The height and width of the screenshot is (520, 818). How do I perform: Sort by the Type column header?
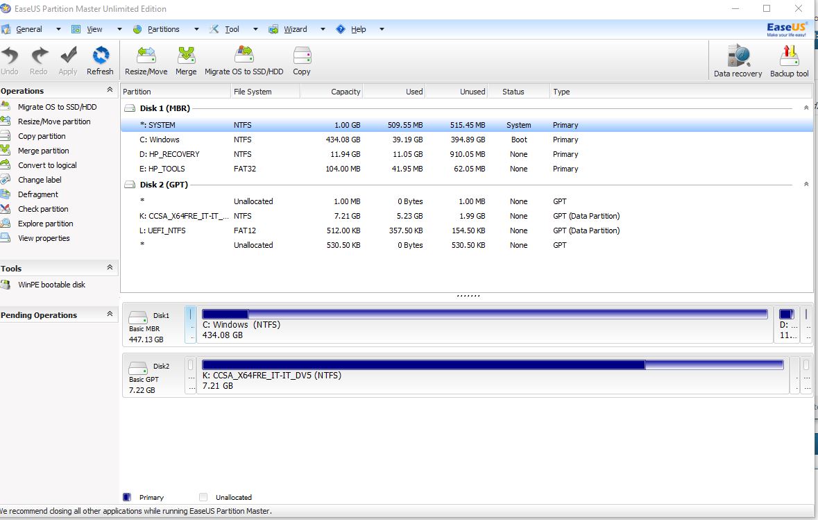pyautogui.click(x=681, y=92)
